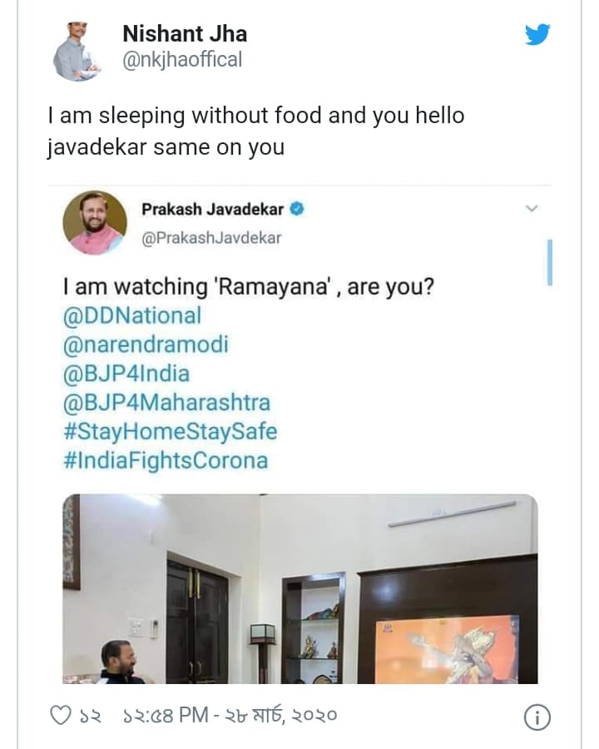Click the #IndiaFightsCorona hashtag
Image resolution: width=599 pixels, height=749 pixels.
pyautogui.click(x=166, y=461)
